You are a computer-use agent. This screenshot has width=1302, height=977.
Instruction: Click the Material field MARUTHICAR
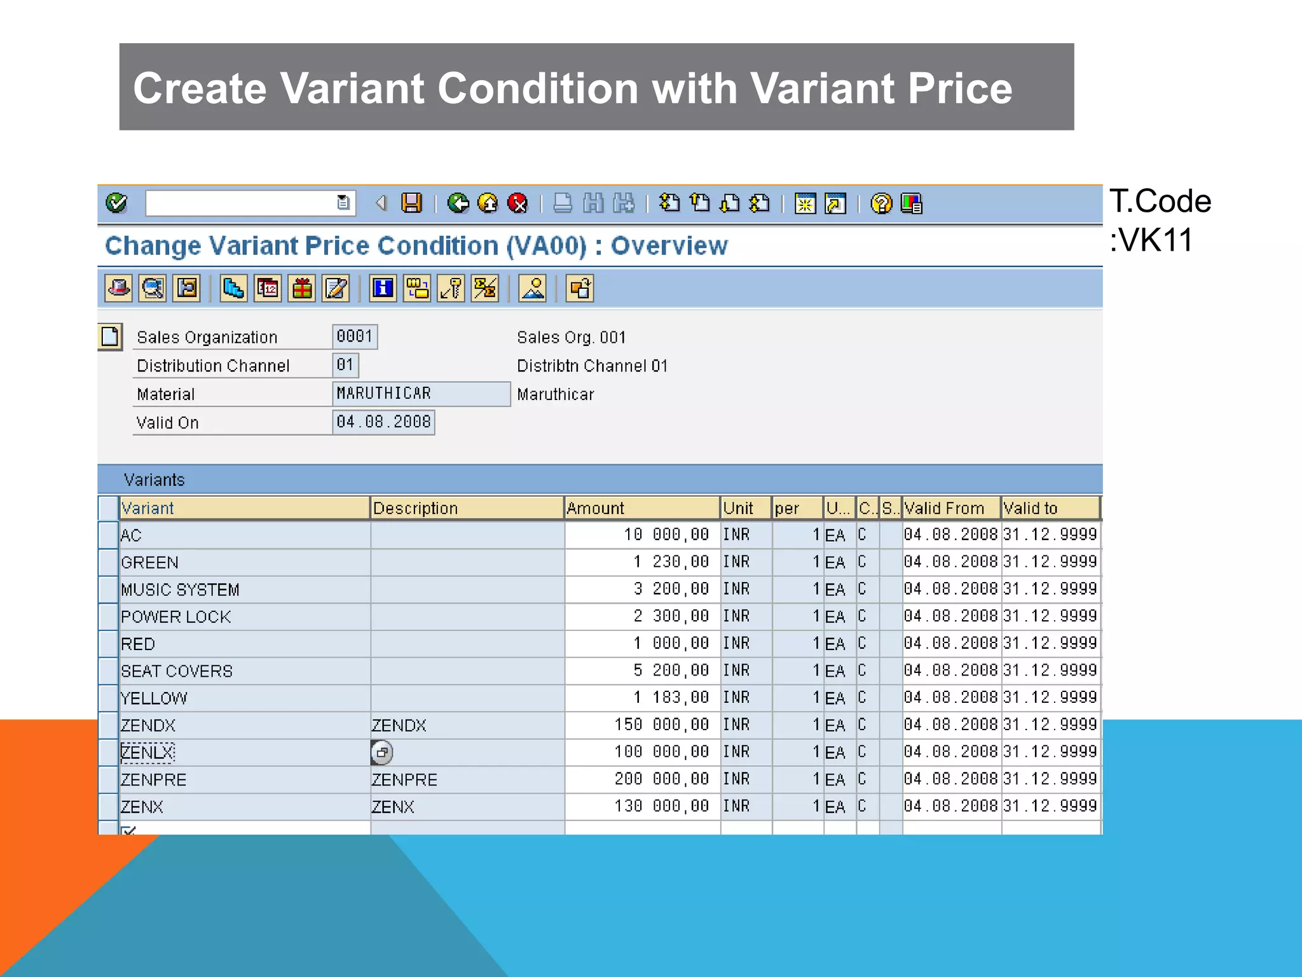tap(421, 394)
